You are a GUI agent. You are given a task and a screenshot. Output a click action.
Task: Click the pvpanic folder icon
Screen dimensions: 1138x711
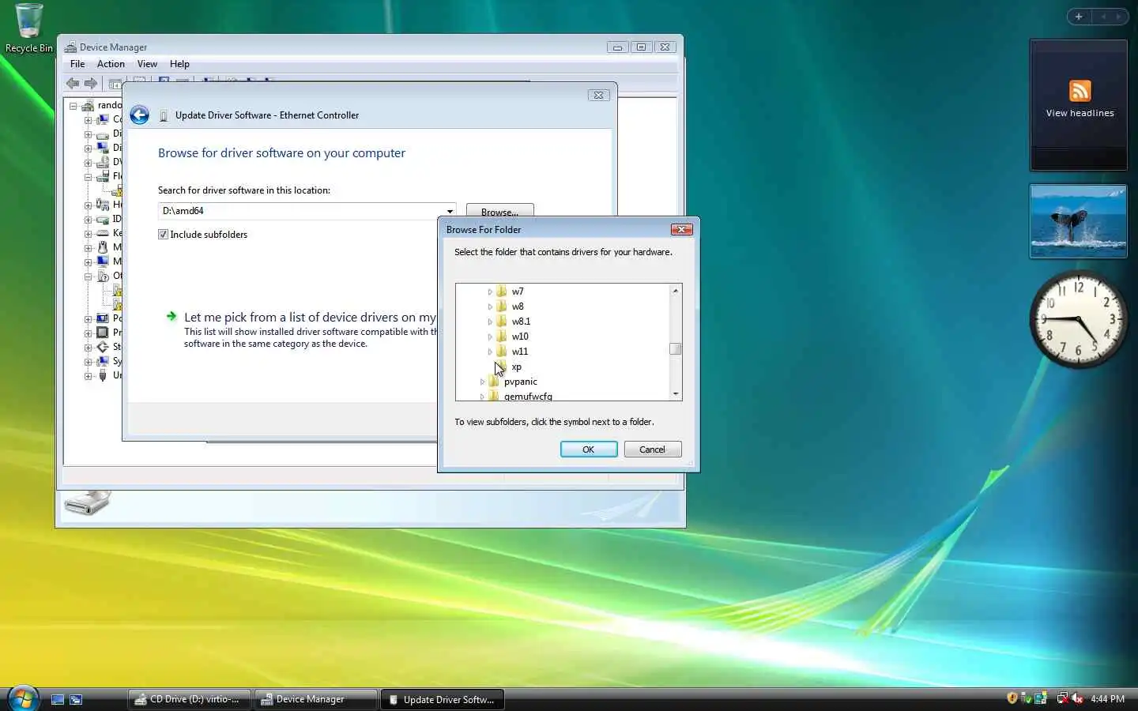pyautogui.click(x=494, y=382)
